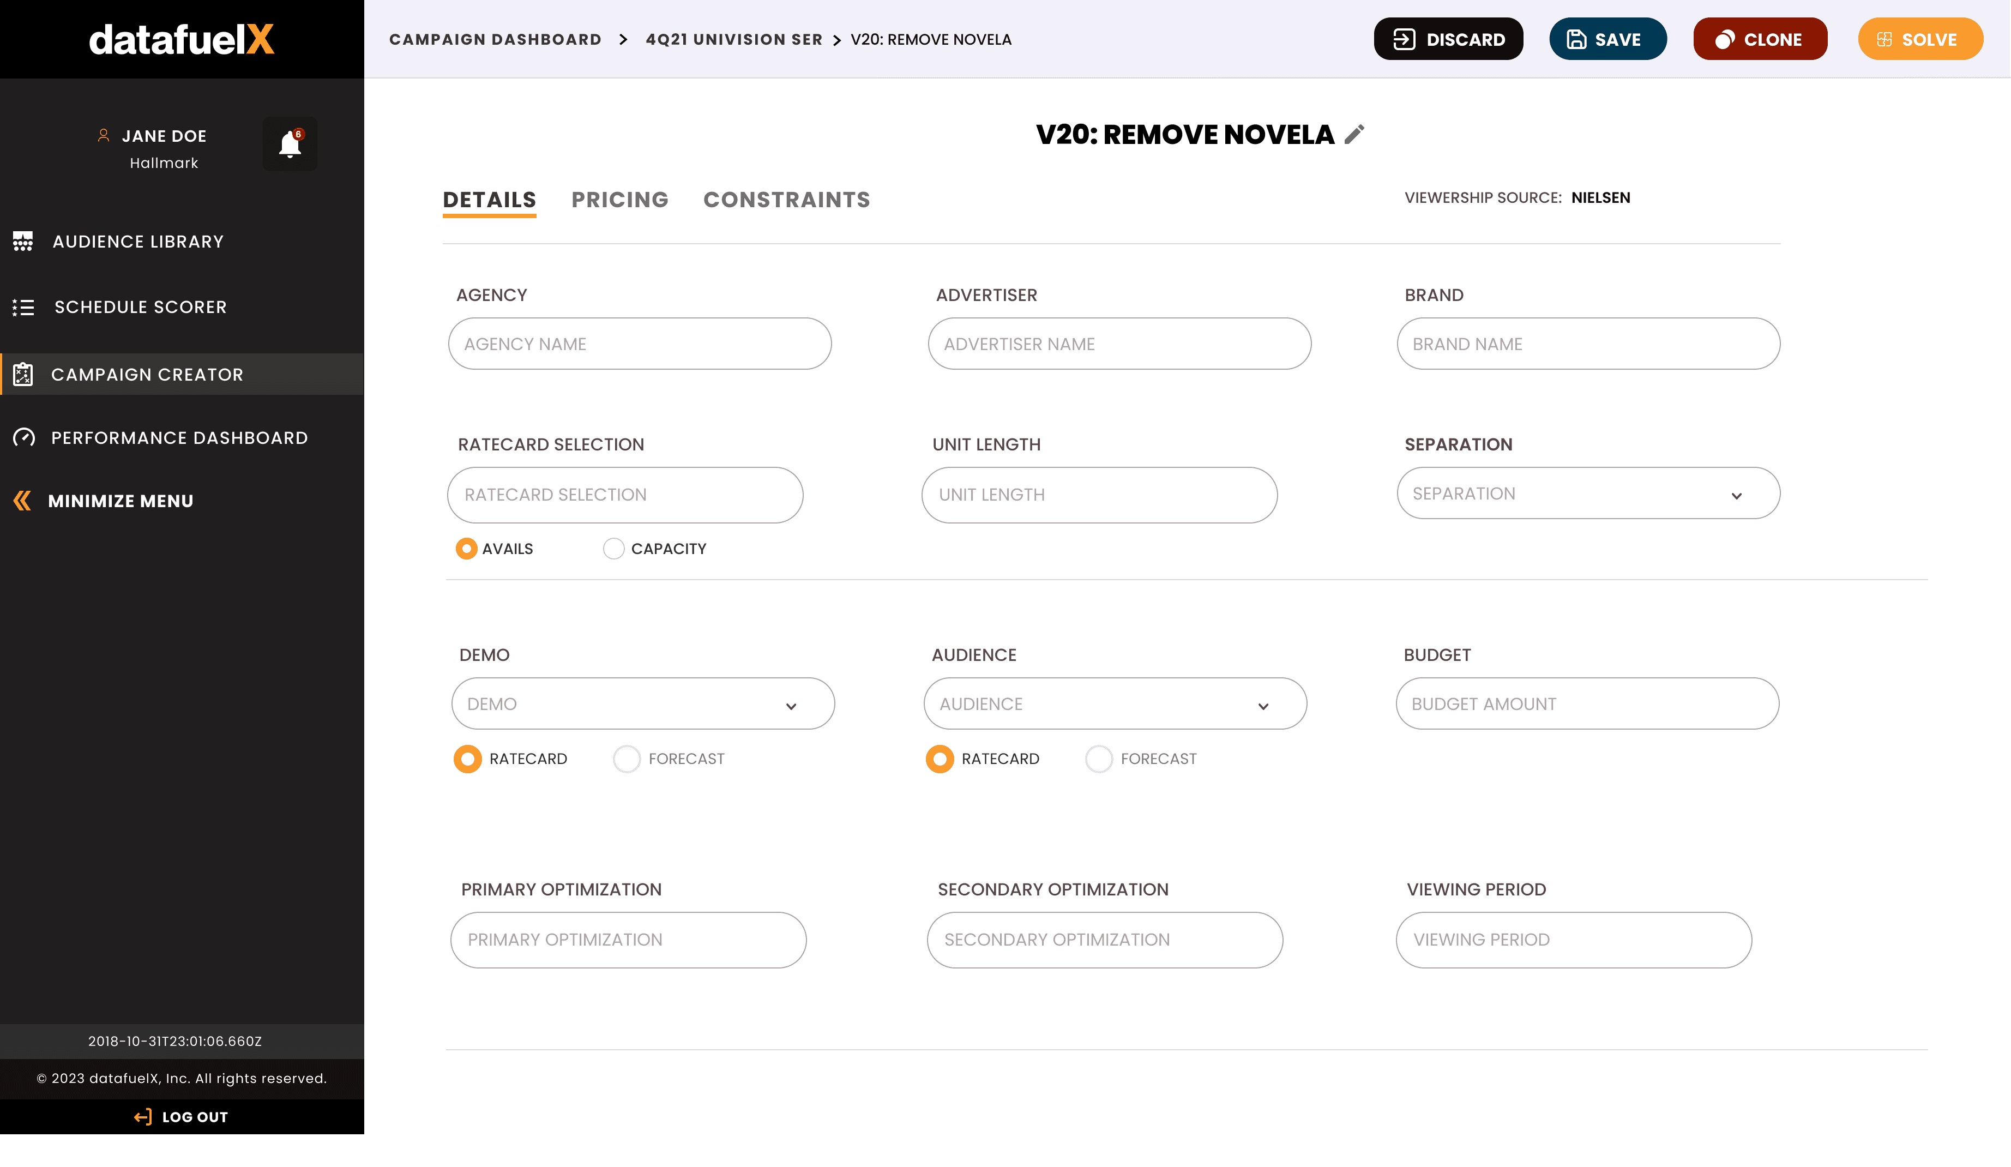Click the V20: Remove Novela breadcrumb text

coord(931,39)
